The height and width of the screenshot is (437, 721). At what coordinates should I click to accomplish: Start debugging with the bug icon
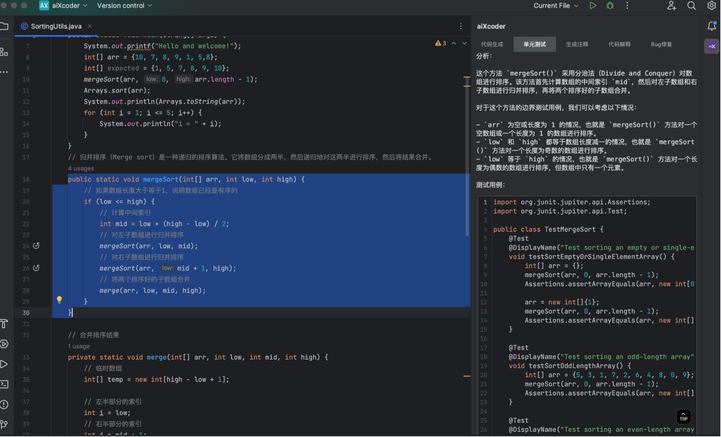(x=609, y=6)
